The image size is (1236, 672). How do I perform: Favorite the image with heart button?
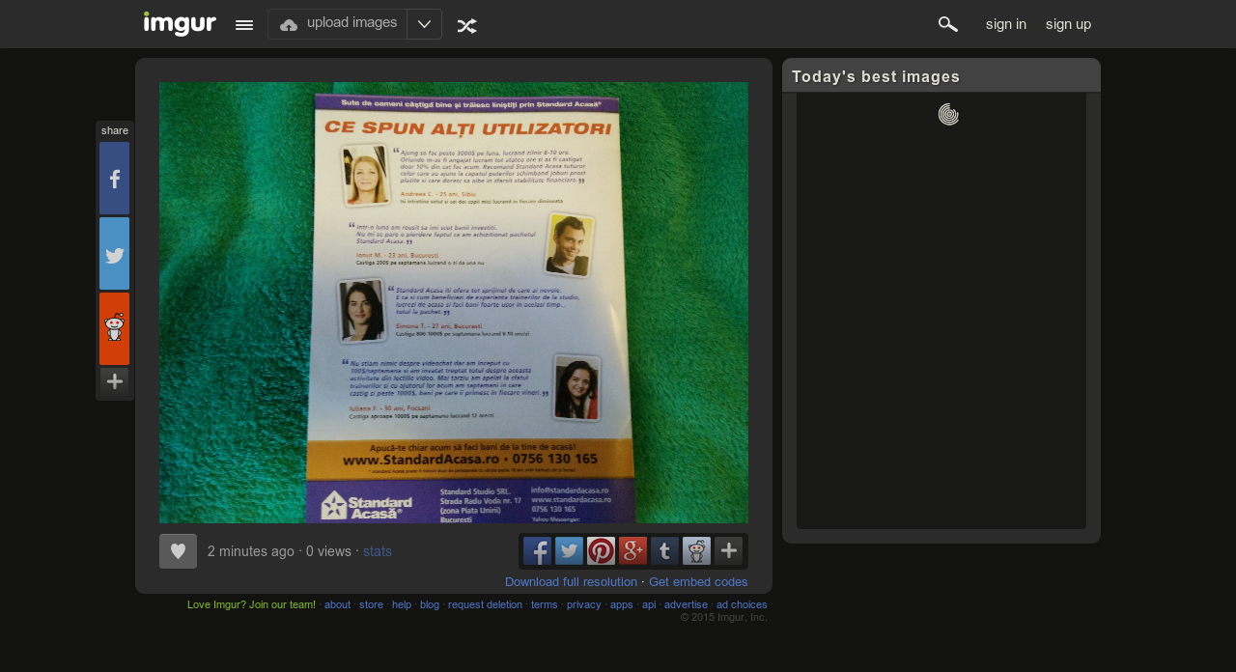178,551
